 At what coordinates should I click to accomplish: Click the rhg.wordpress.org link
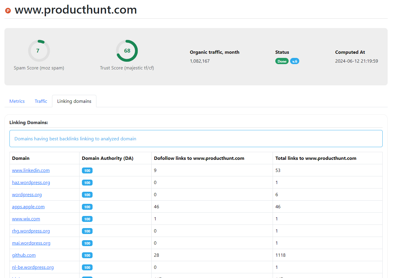pos(31,231)
